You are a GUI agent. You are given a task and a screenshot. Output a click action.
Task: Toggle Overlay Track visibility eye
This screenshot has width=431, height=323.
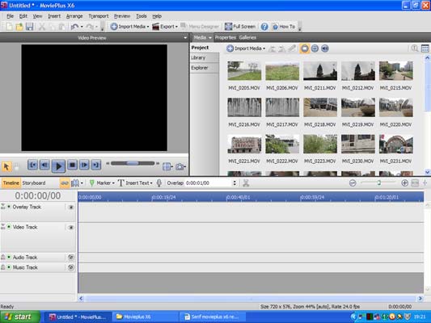(70, 208)
